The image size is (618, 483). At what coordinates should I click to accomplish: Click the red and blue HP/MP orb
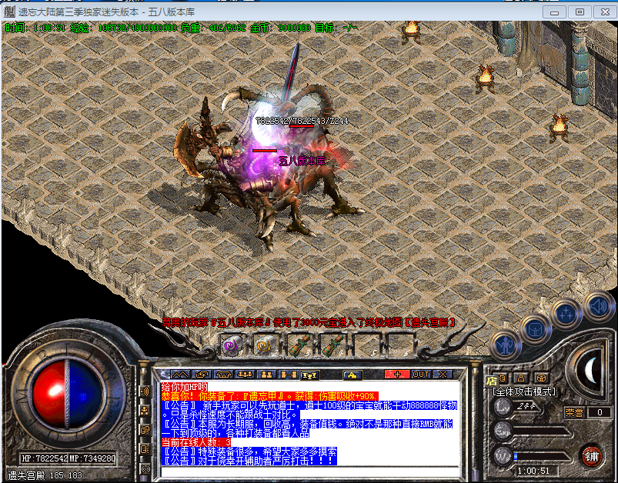point(67,395)
